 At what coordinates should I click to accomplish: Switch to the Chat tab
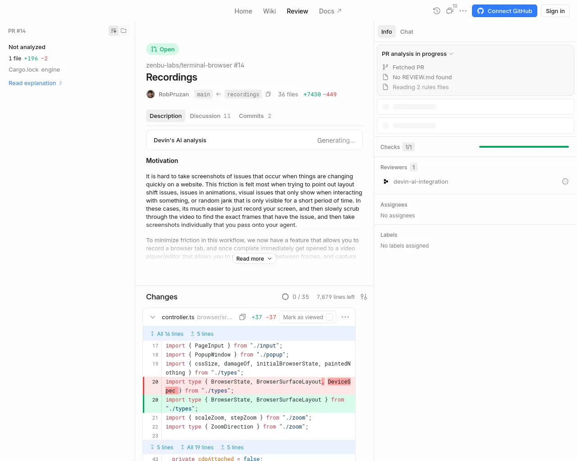407,32
